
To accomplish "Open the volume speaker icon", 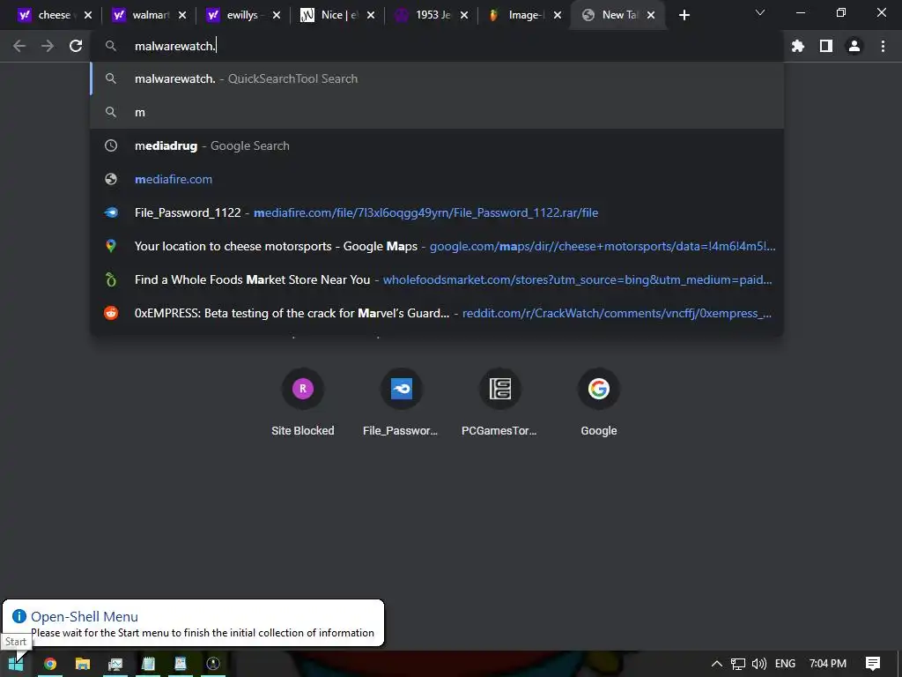I will (759, 664).
